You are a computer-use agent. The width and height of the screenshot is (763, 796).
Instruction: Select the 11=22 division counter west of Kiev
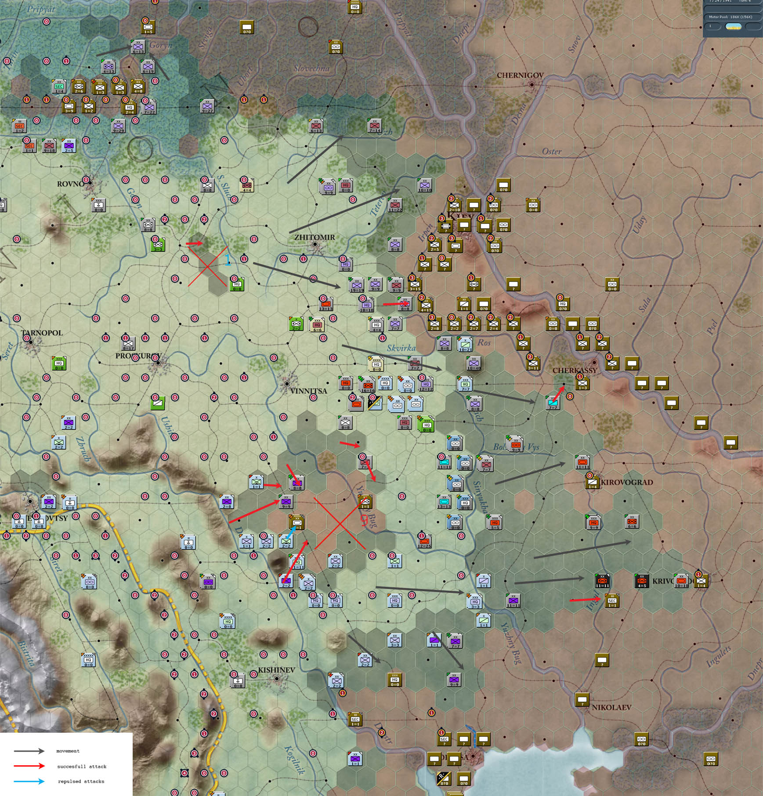coord(396,204)
